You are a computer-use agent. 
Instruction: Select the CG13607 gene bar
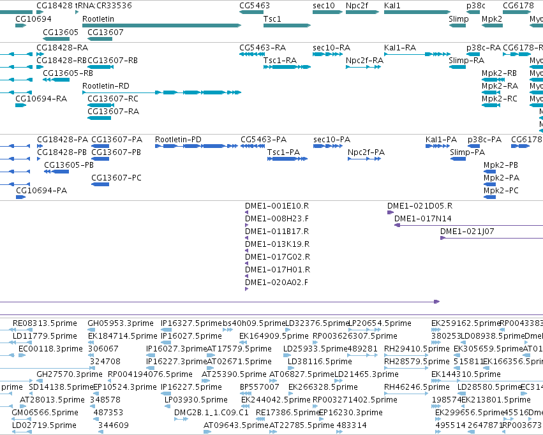(x=100, y=39)
